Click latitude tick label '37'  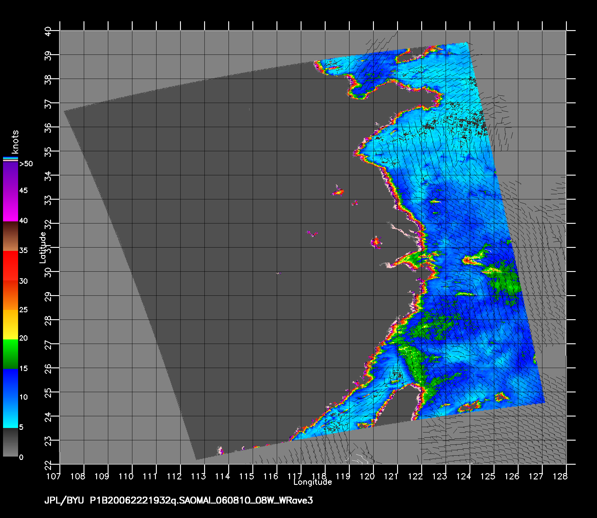pyautogui.click(x=49, y=104)
